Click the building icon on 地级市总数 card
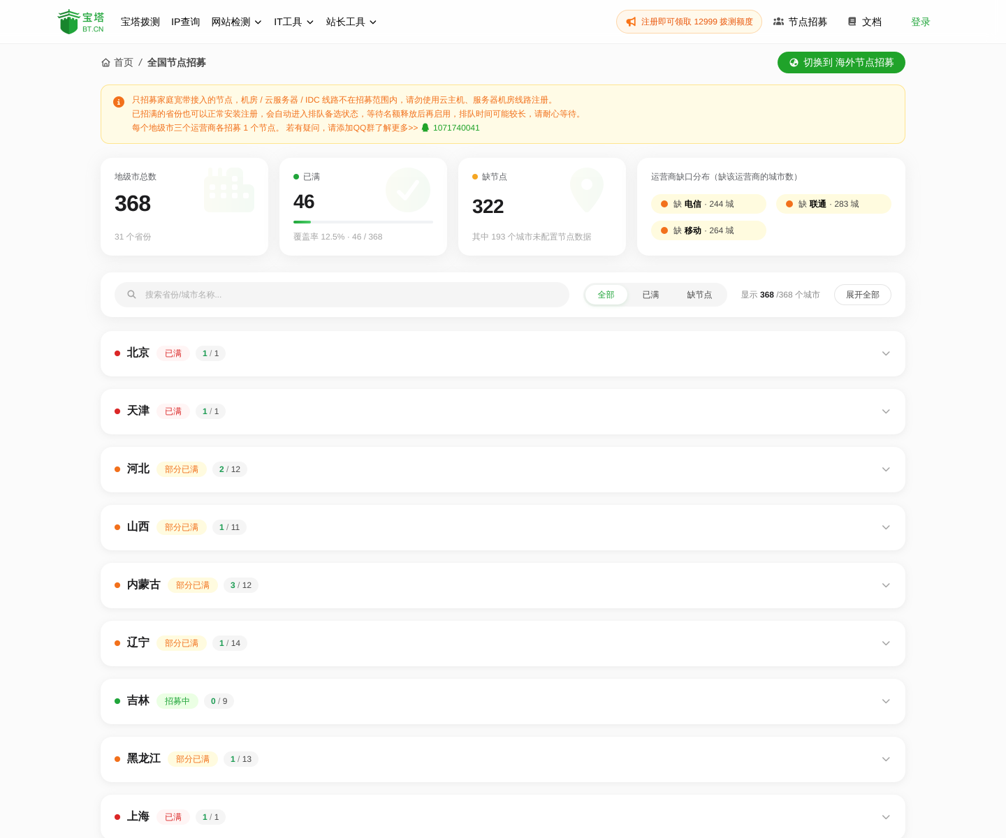 tap(229, 190)
